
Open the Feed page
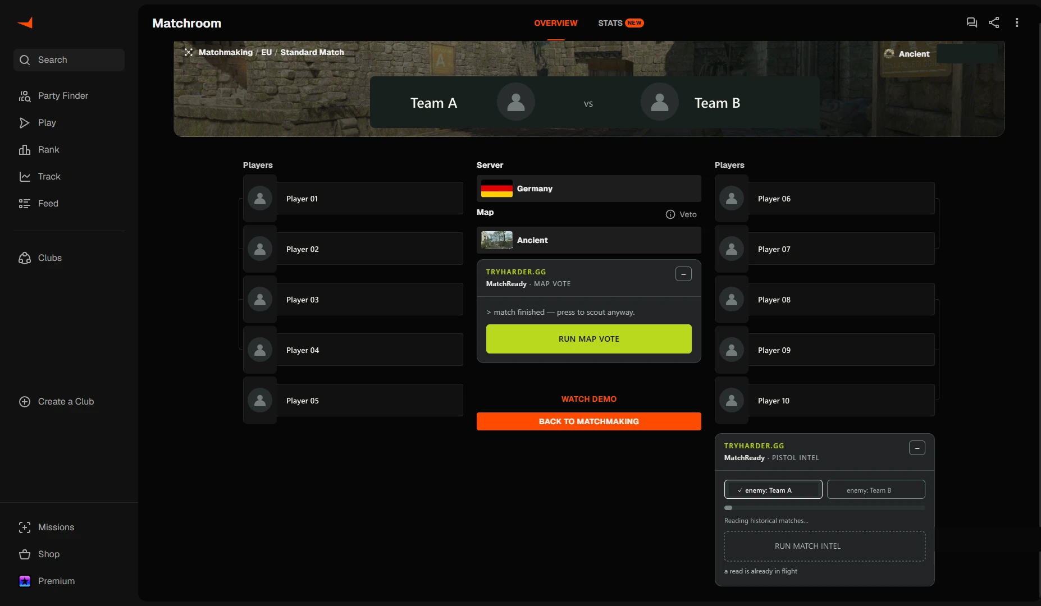pos(69,203)
